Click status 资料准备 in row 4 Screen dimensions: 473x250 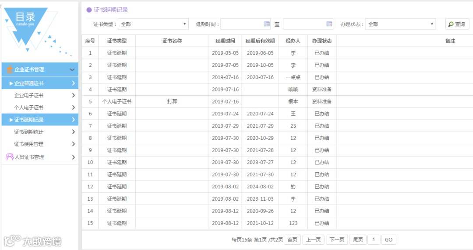pyautogui.click(x=322, y=90)
